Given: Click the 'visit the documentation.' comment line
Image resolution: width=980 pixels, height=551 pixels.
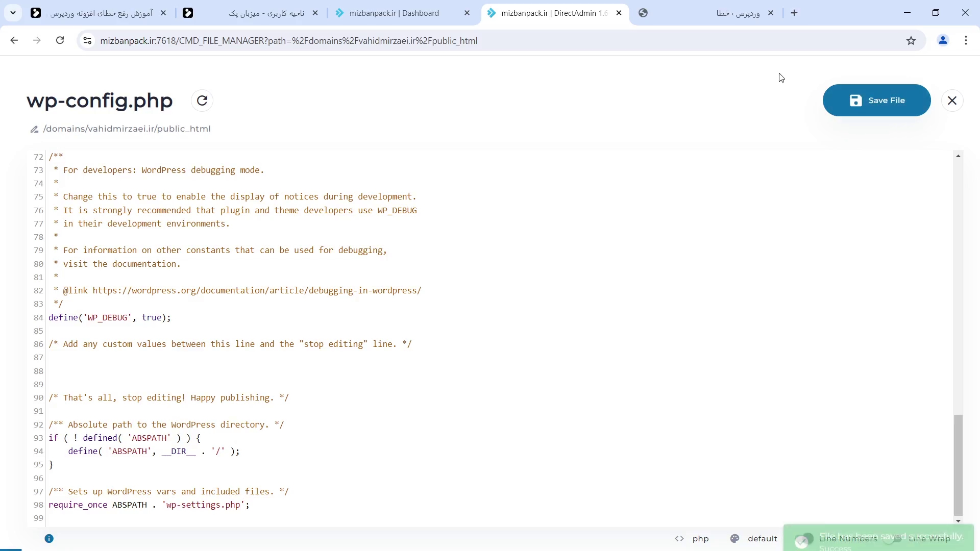Looking at the screenshot, I should (117, 264).
